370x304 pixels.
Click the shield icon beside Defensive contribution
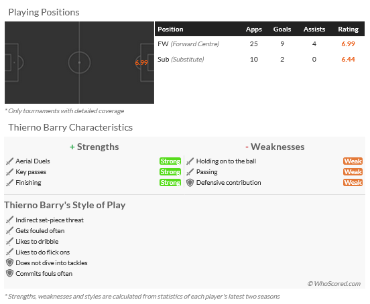(190, 183)
